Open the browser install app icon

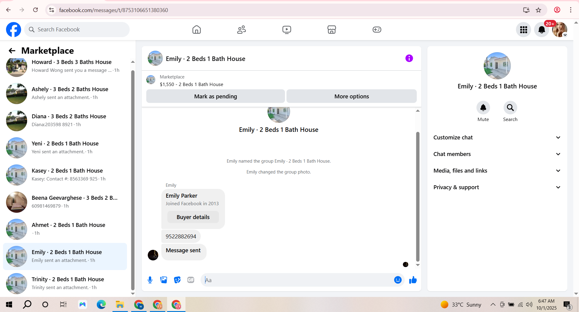pos(526,10)
